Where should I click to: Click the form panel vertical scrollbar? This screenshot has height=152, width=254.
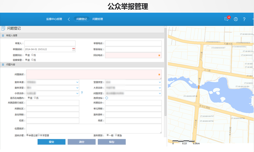pos(165,72)
